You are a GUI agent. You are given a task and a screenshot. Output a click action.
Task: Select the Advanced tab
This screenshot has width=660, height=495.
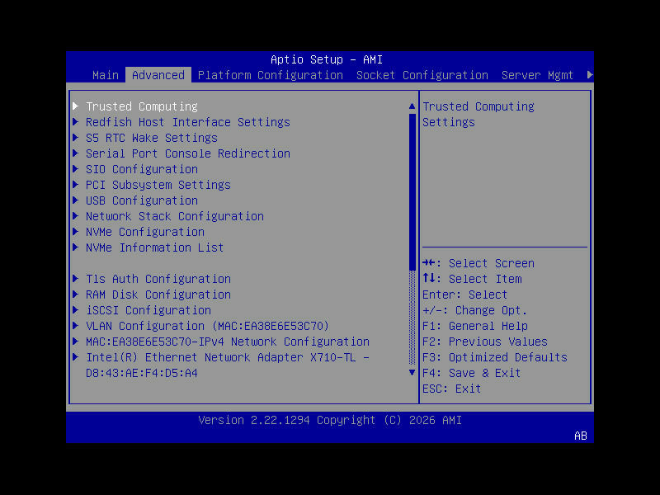(x=158, y=75)
